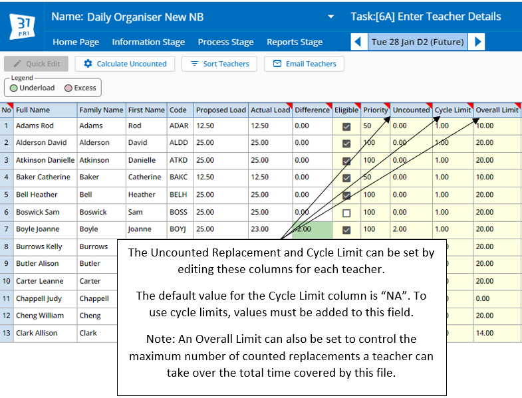The width and height of the screenshot is (522, 398).
Task: Select Priority cell for Adams Rod
Action: coord(376,126)
